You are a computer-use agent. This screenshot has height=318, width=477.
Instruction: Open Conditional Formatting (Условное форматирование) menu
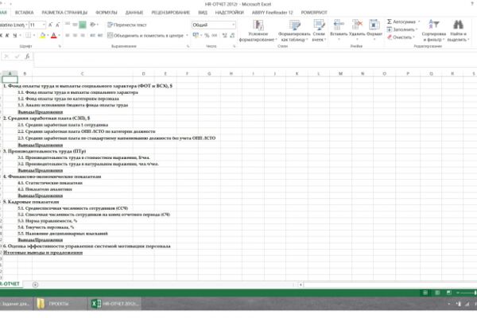coord(258,30)
